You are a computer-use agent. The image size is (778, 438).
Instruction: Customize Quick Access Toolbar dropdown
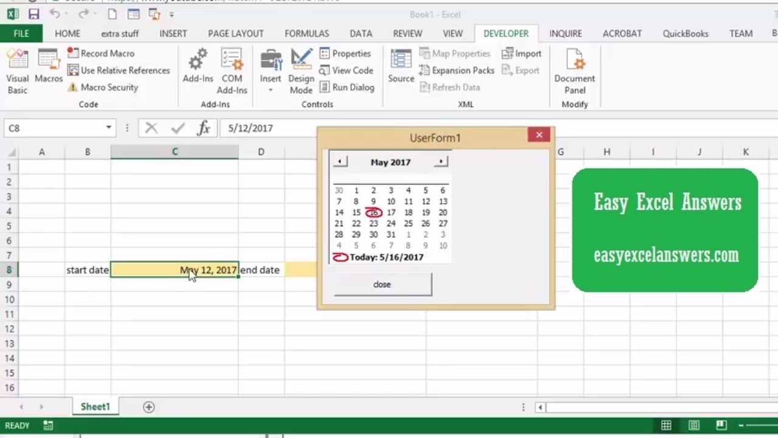pos(171,15)
